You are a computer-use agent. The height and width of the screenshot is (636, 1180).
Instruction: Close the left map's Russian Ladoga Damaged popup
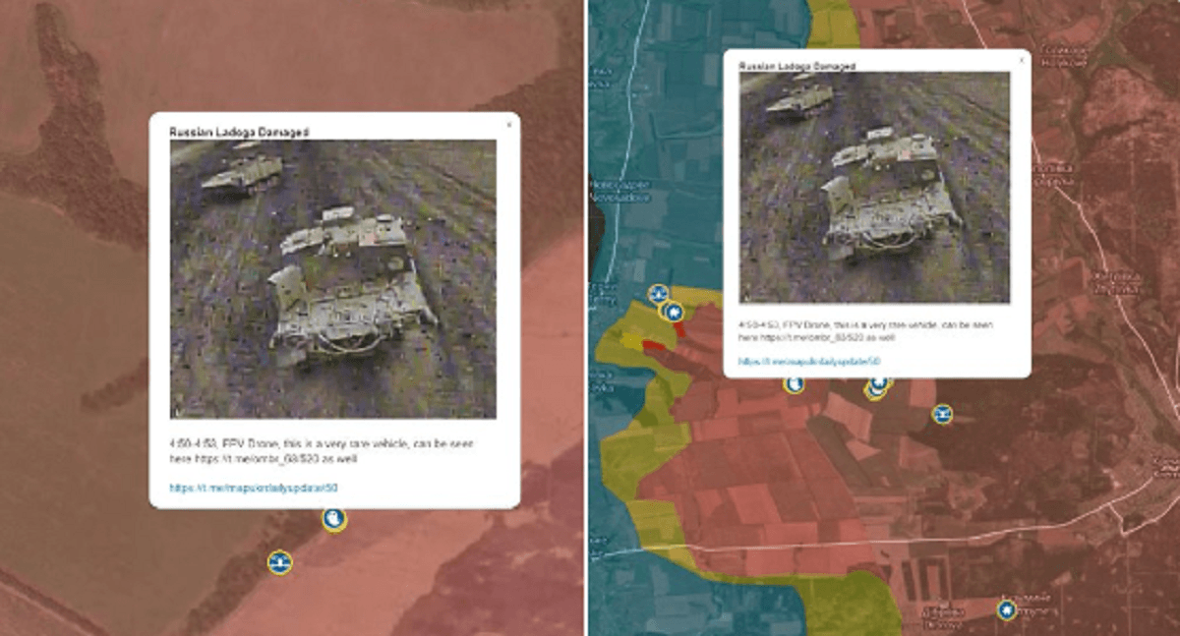click(508, 125)
